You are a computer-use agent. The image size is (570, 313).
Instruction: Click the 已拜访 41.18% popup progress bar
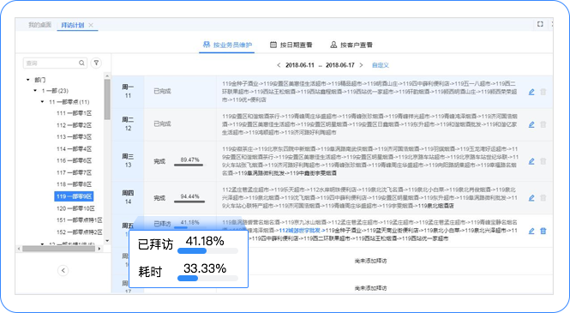(207, 251)
